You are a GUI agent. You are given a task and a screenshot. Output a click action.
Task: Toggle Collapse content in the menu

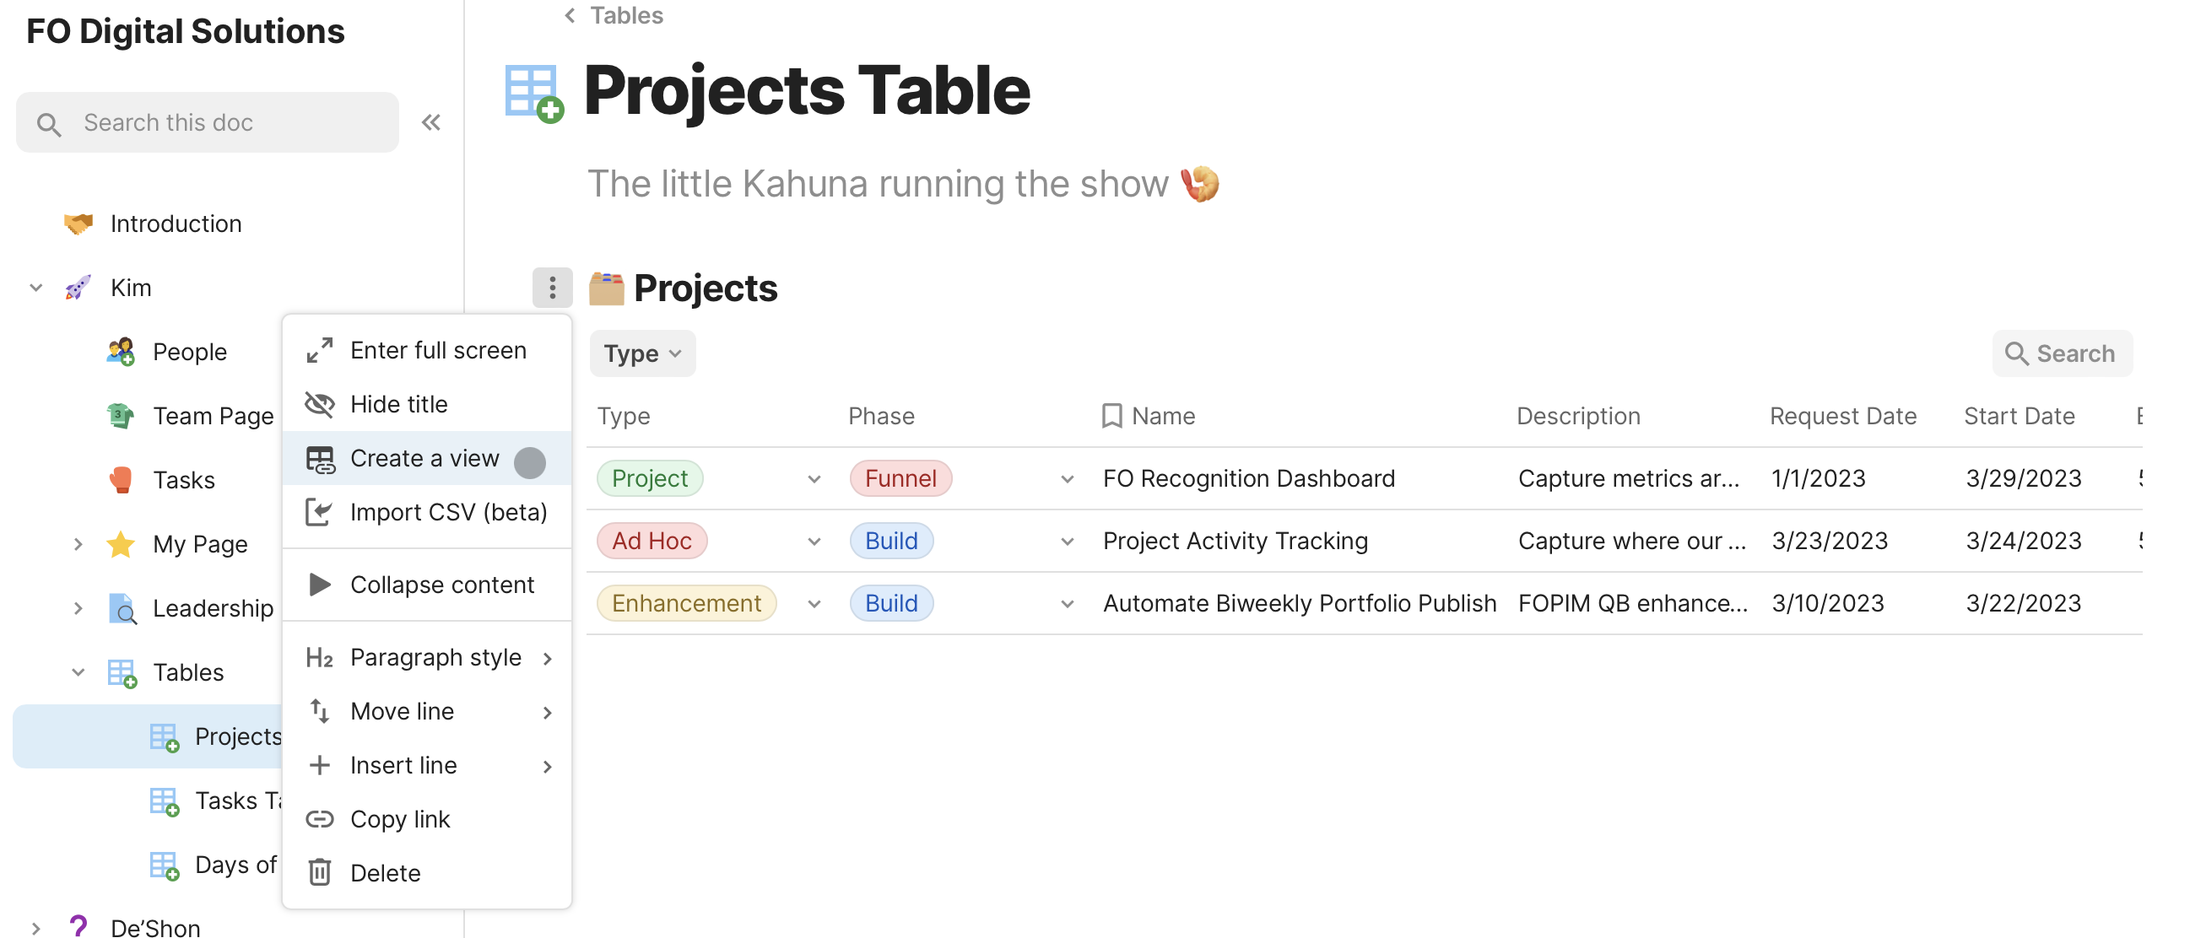[441, 584]
